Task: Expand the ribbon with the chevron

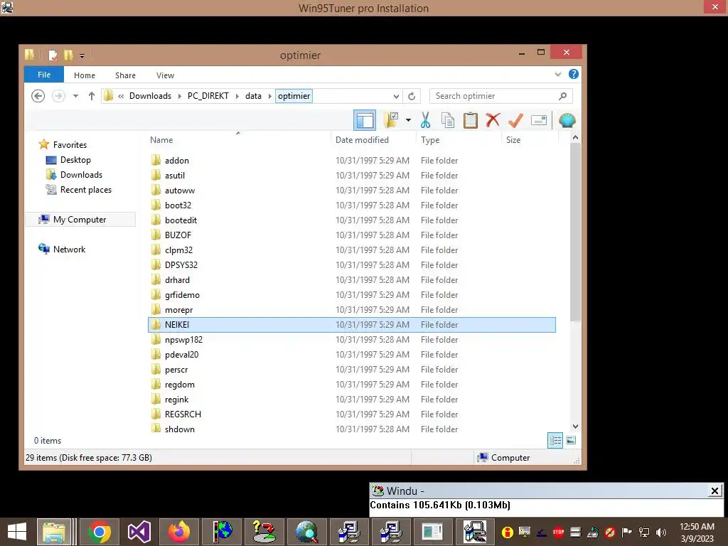Action: (x=558, y=74)
